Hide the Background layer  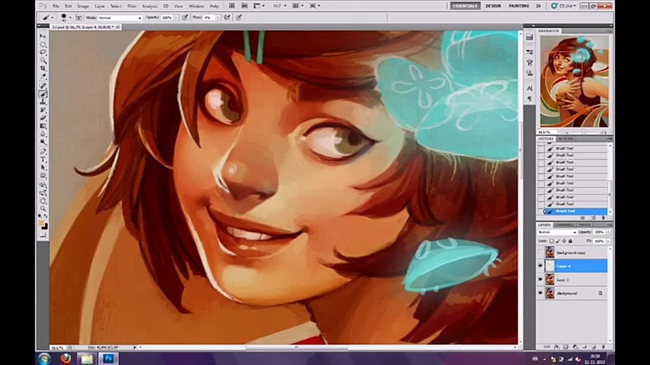click(x=540, y=293)
